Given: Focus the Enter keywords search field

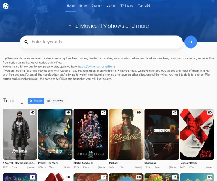Looking at the screenshot, I should tap(101, 42).
